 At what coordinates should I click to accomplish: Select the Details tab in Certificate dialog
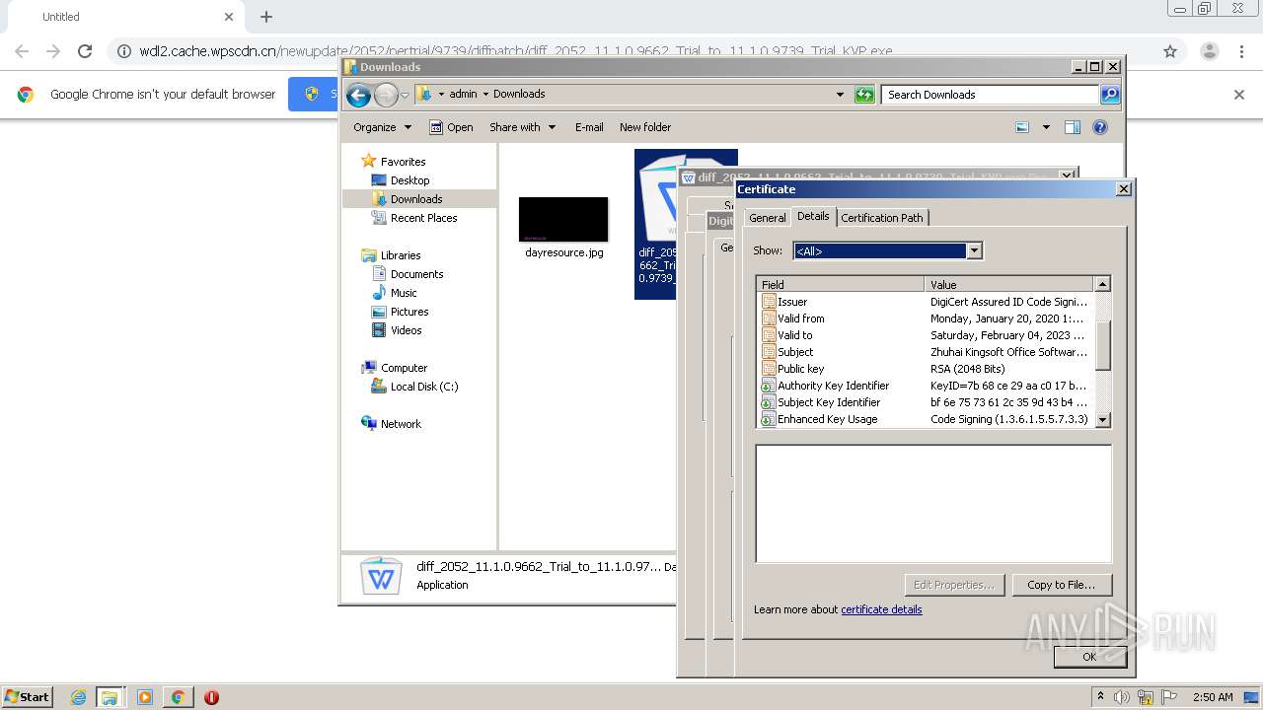(x=813, y=216)
